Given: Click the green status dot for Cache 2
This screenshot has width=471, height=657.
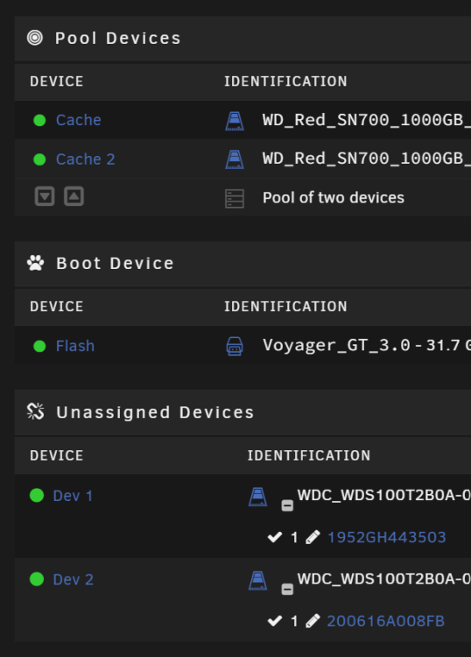Looking at the screenshot, I should tap(39, 159).
